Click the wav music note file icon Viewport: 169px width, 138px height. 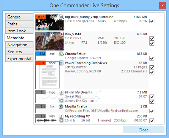click(61, 116)
